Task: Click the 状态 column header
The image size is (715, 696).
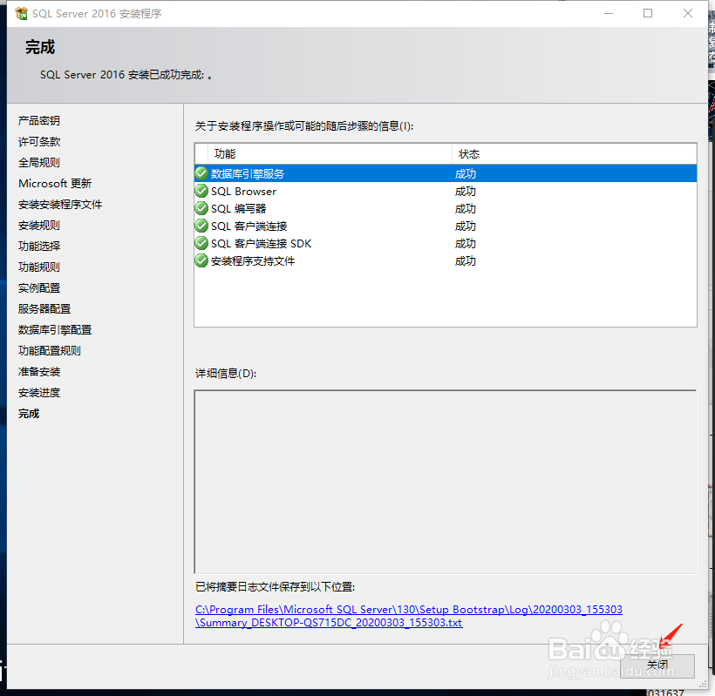Action: [574, 154]
